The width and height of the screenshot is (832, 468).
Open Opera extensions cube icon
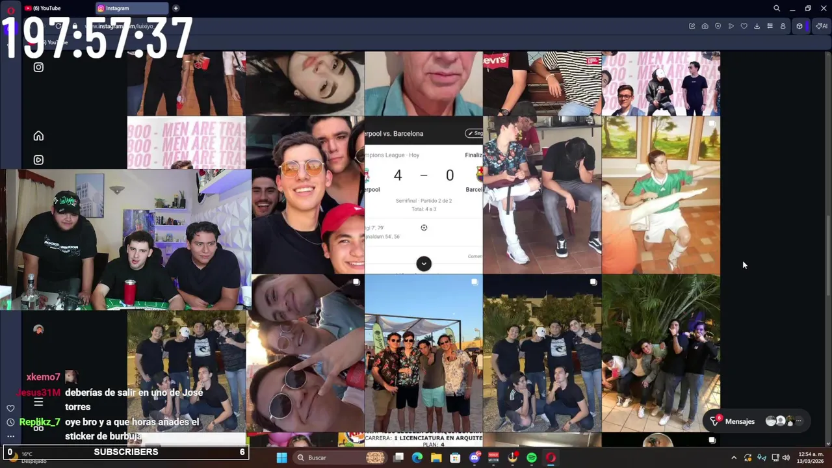[x=799, y=26]
